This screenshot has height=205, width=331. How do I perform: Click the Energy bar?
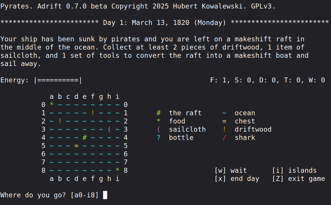click(x=58, y=80)
